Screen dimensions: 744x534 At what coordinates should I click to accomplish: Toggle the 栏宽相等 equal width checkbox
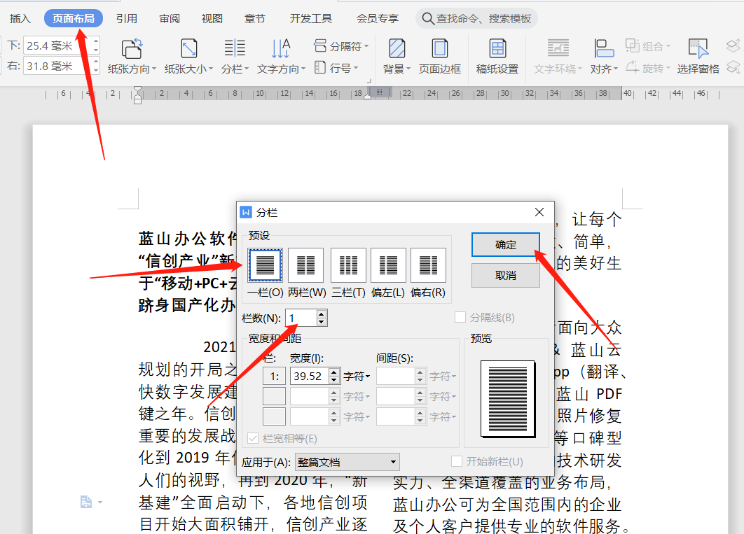point(254,438)
